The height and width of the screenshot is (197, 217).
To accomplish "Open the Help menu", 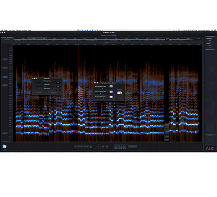I will coord(30,30).
